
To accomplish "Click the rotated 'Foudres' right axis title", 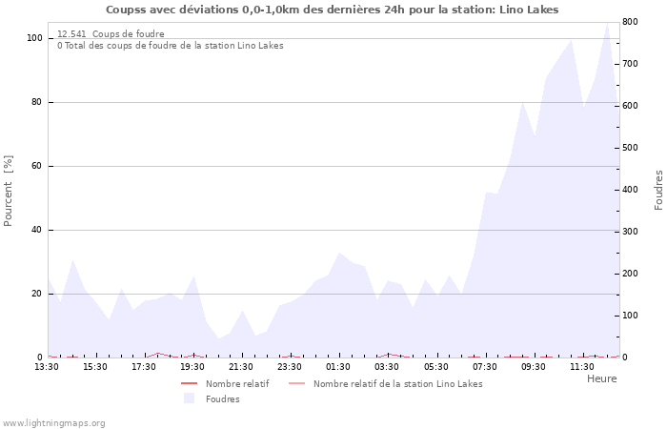I will [658, 190].
